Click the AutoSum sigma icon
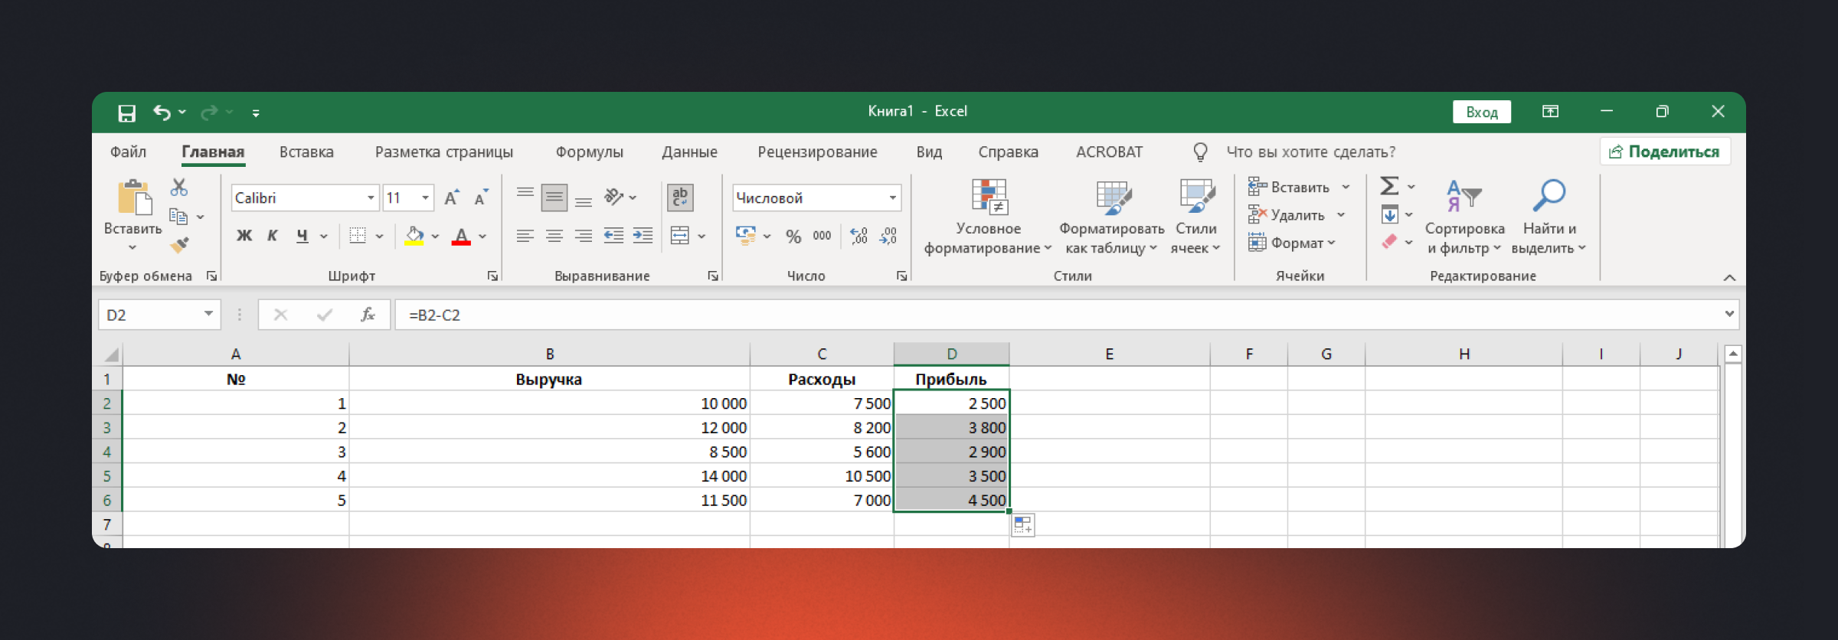Screen dimensions: 1838x640 click(1389, 186)
